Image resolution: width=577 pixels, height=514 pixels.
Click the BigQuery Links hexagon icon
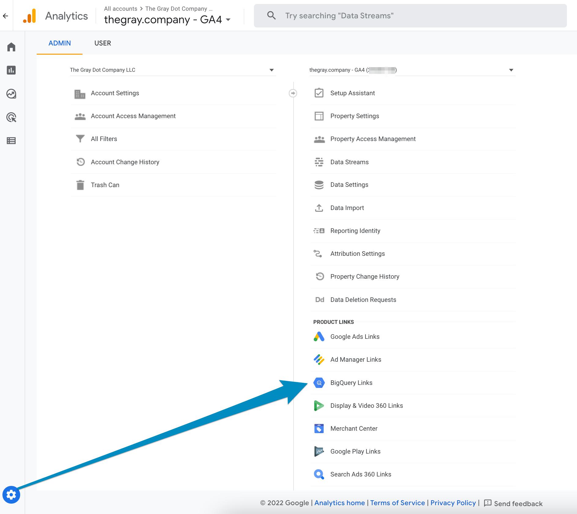coord(319,383)
